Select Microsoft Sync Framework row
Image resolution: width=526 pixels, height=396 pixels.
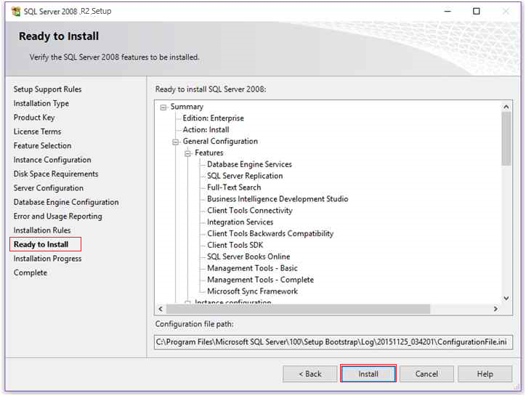point(252,291)
